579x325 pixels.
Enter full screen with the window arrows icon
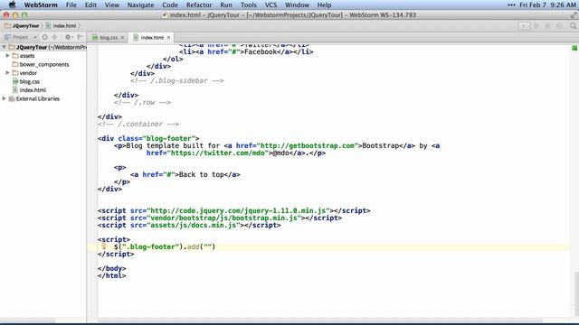pos(574,15)
